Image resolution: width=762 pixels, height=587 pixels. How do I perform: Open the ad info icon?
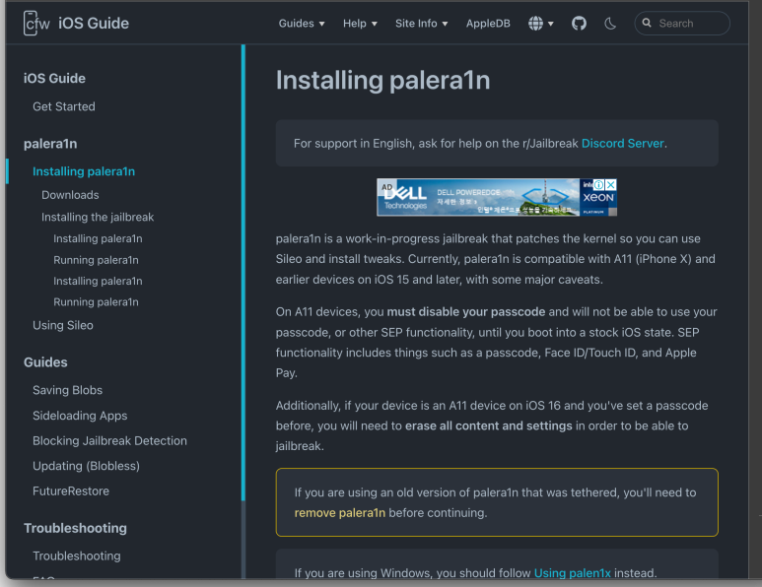[599, 185]
